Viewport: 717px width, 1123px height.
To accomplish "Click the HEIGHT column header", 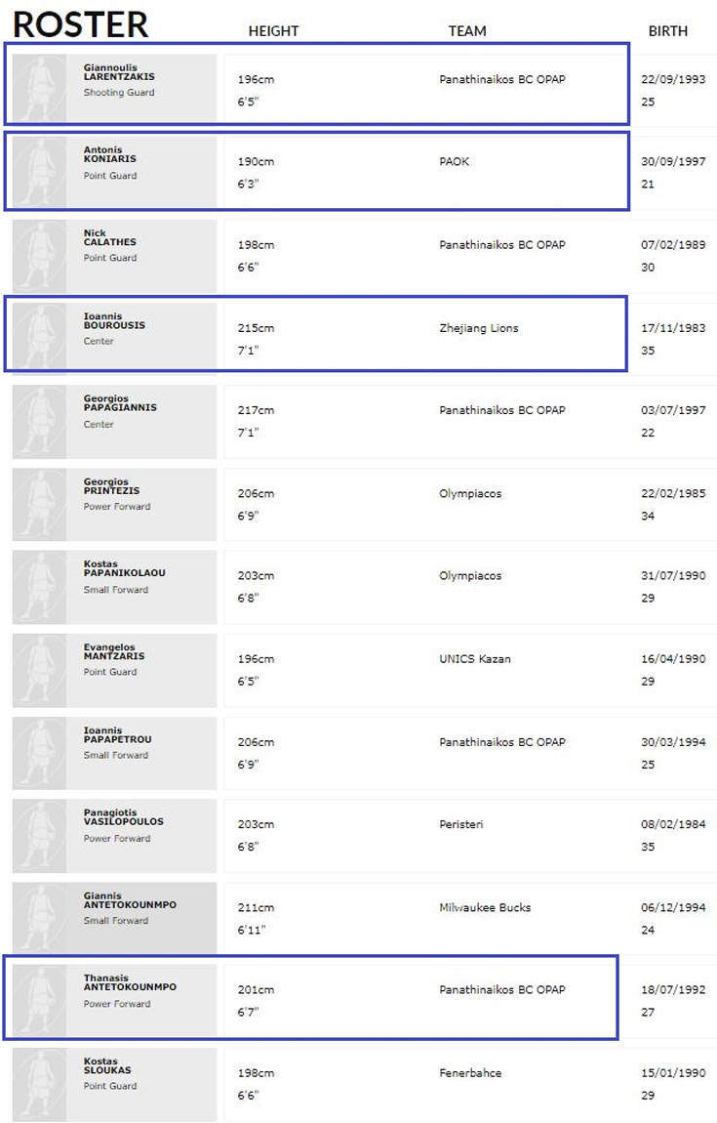I will click(273, 31).
